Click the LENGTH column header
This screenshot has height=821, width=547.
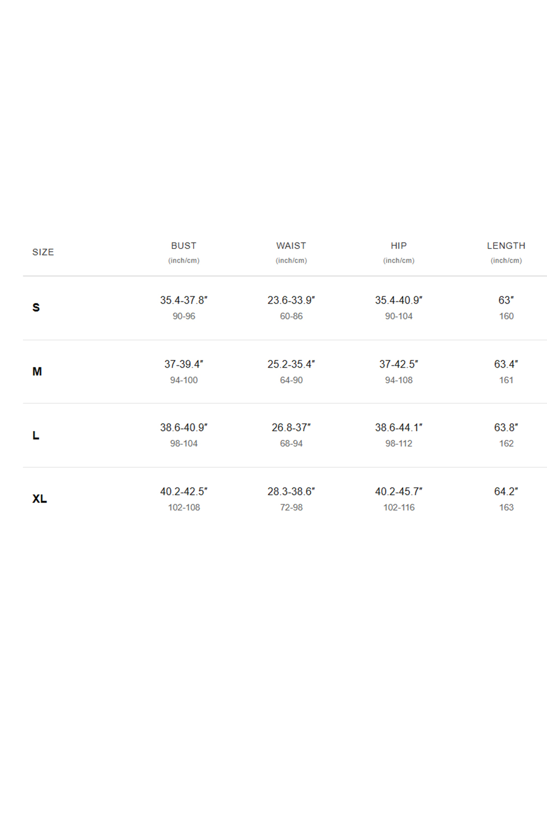(506, 246)
